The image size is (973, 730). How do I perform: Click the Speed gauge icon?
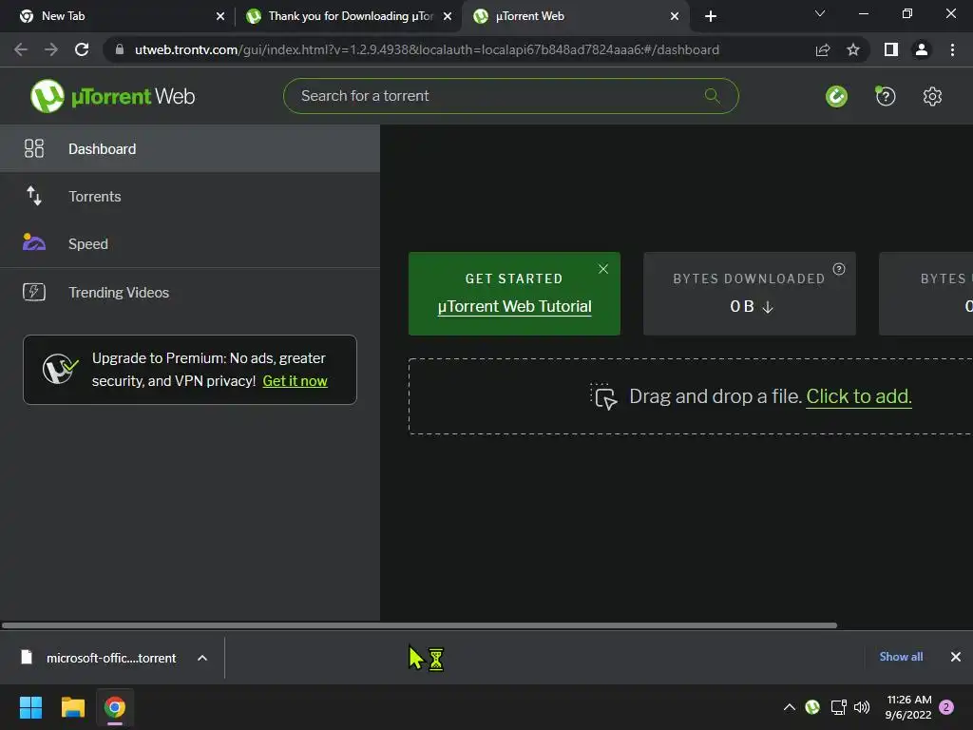click(34, 242)
